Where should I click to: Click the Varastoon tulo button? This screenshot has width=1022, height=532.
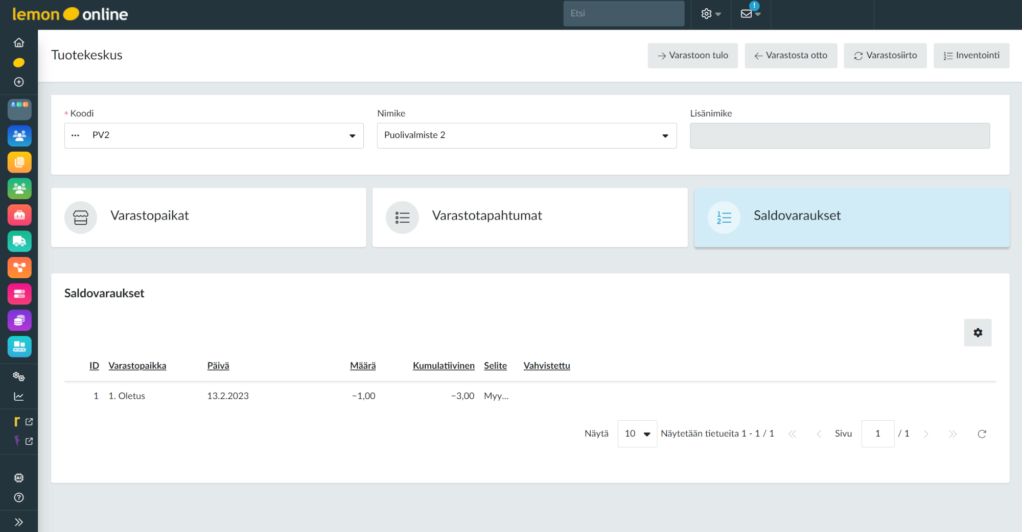[692, 56]
